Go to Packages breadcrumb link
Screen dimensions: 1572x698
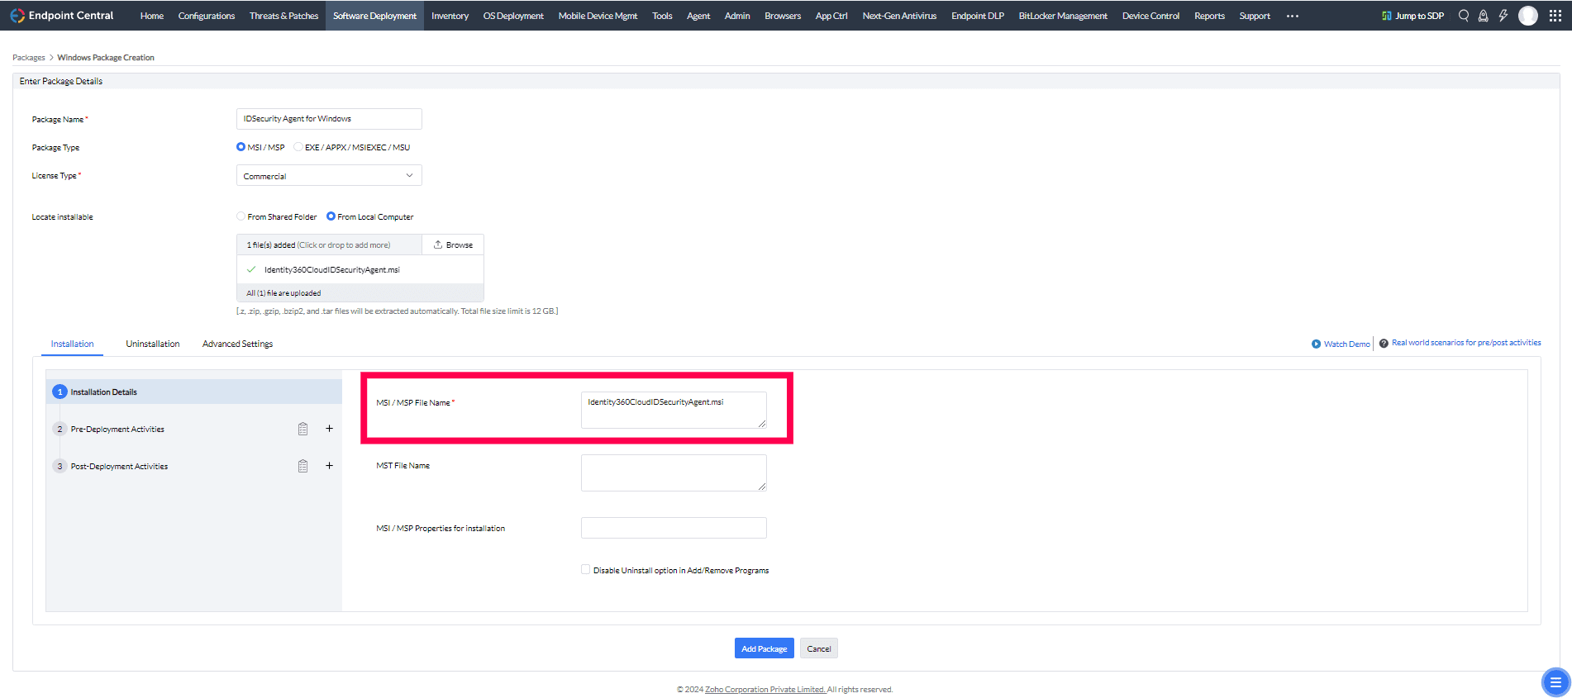point(29,58)
